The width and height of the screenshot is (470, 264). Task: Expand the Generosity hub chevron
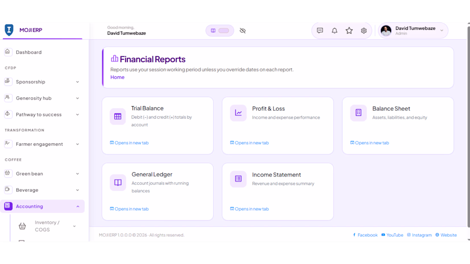(77, 98)
